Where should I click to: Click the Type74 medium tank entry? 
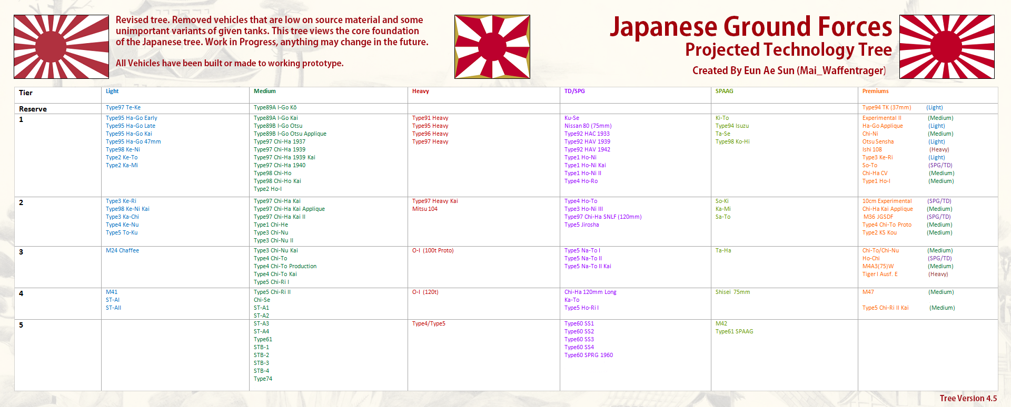263,379
